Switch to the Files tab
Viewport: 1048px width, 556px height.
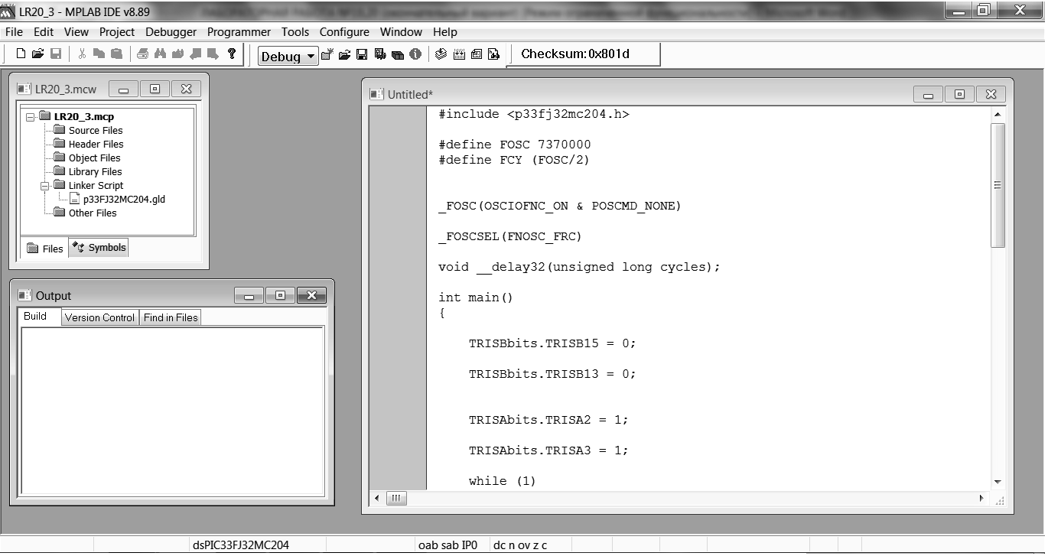coord(44,249)
